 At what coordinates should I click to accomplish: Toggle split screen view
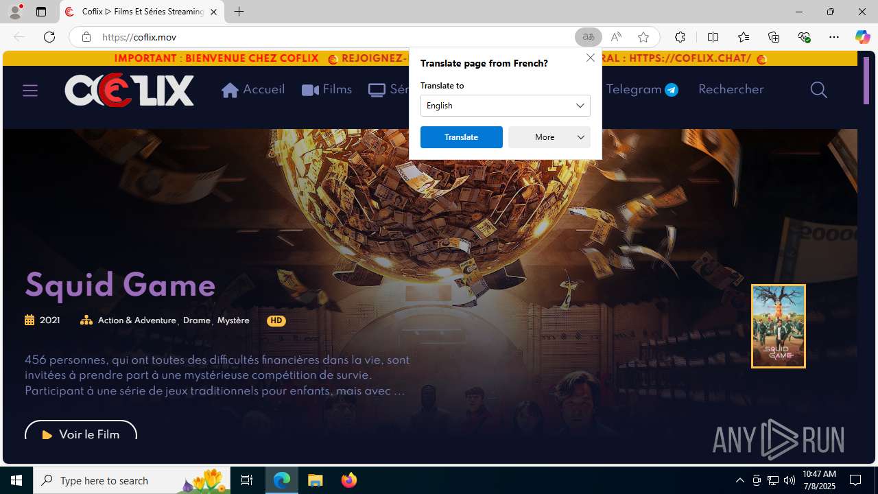pyautogui.click(x=713, y=37)
